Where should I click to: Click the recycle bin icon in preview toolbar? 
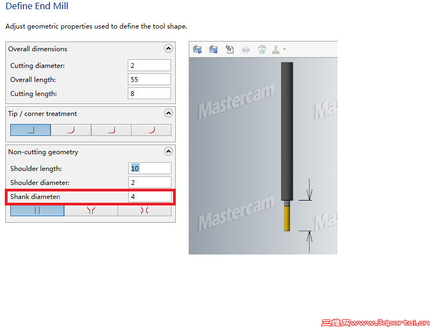pos(262,50)
